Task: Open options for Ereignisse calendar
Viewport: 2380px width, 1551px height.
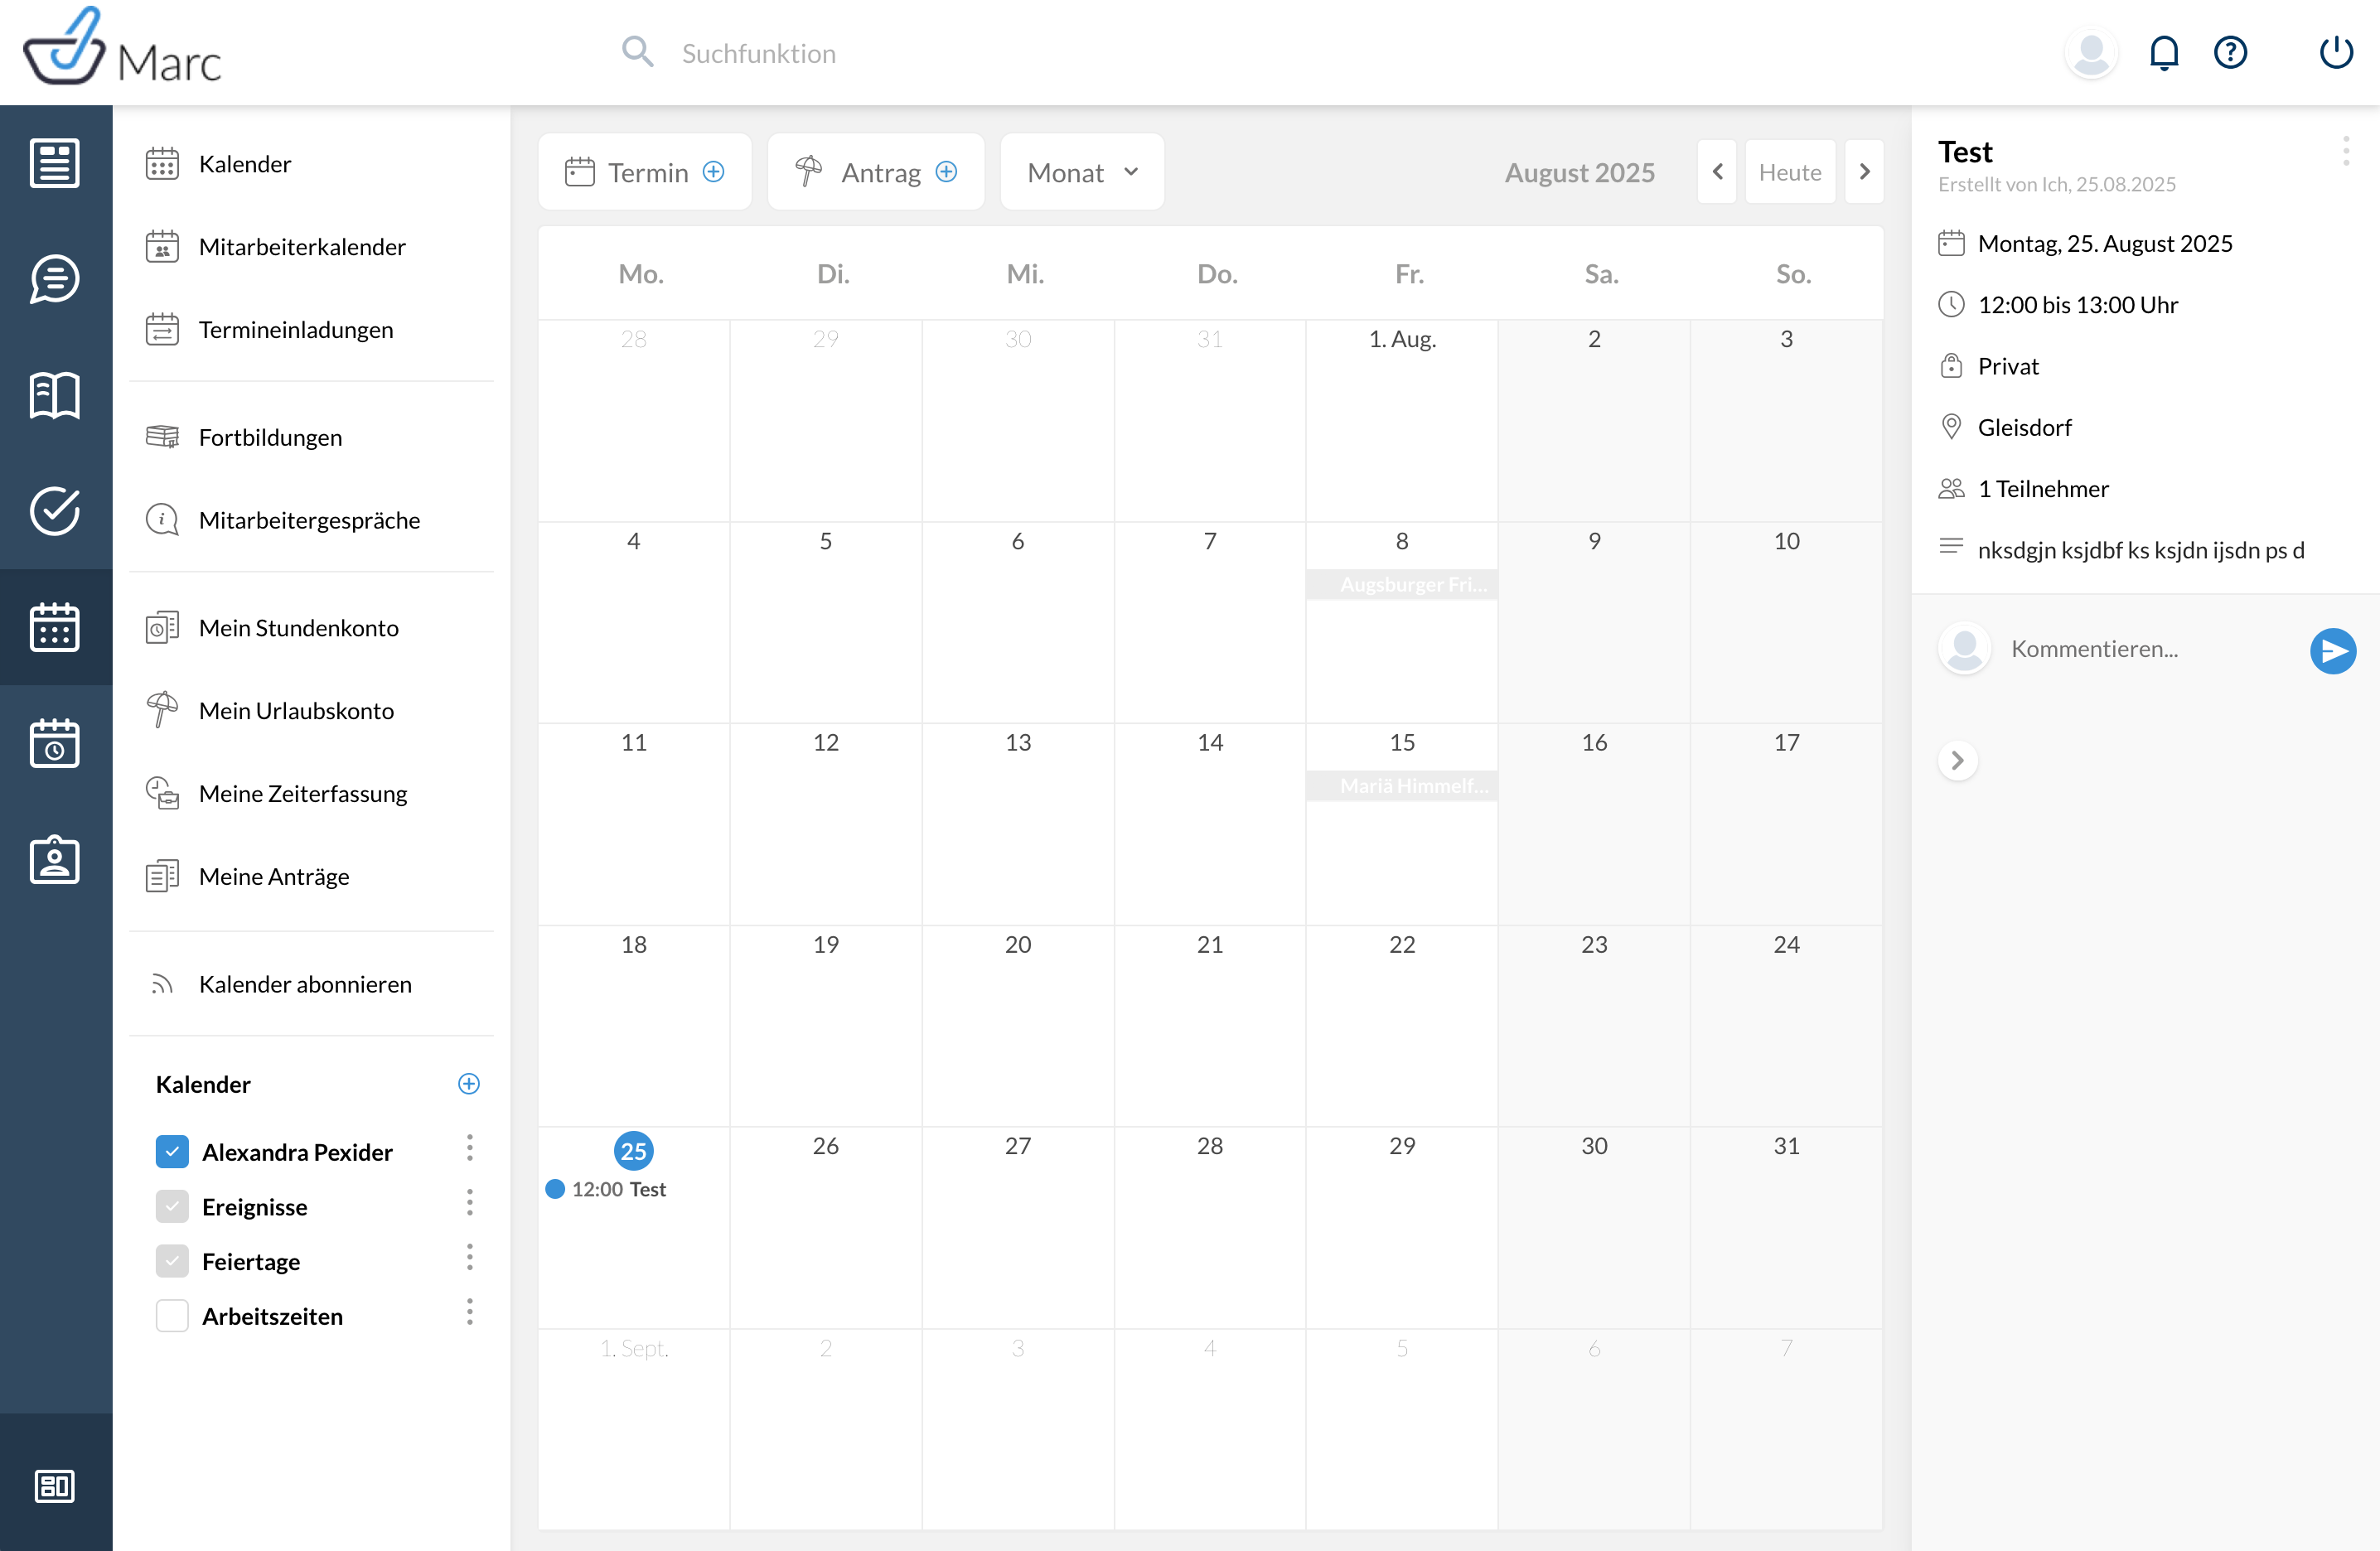Action: click(x=469, y=1204)
